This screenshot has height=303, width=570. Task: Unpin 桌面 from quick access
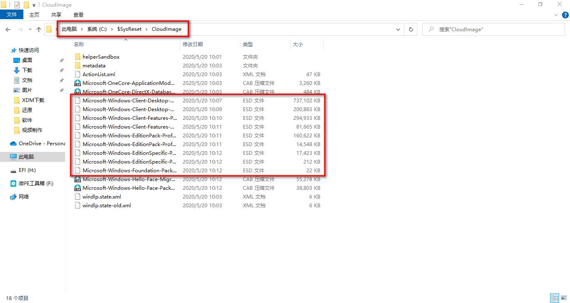tap(61, 61)
